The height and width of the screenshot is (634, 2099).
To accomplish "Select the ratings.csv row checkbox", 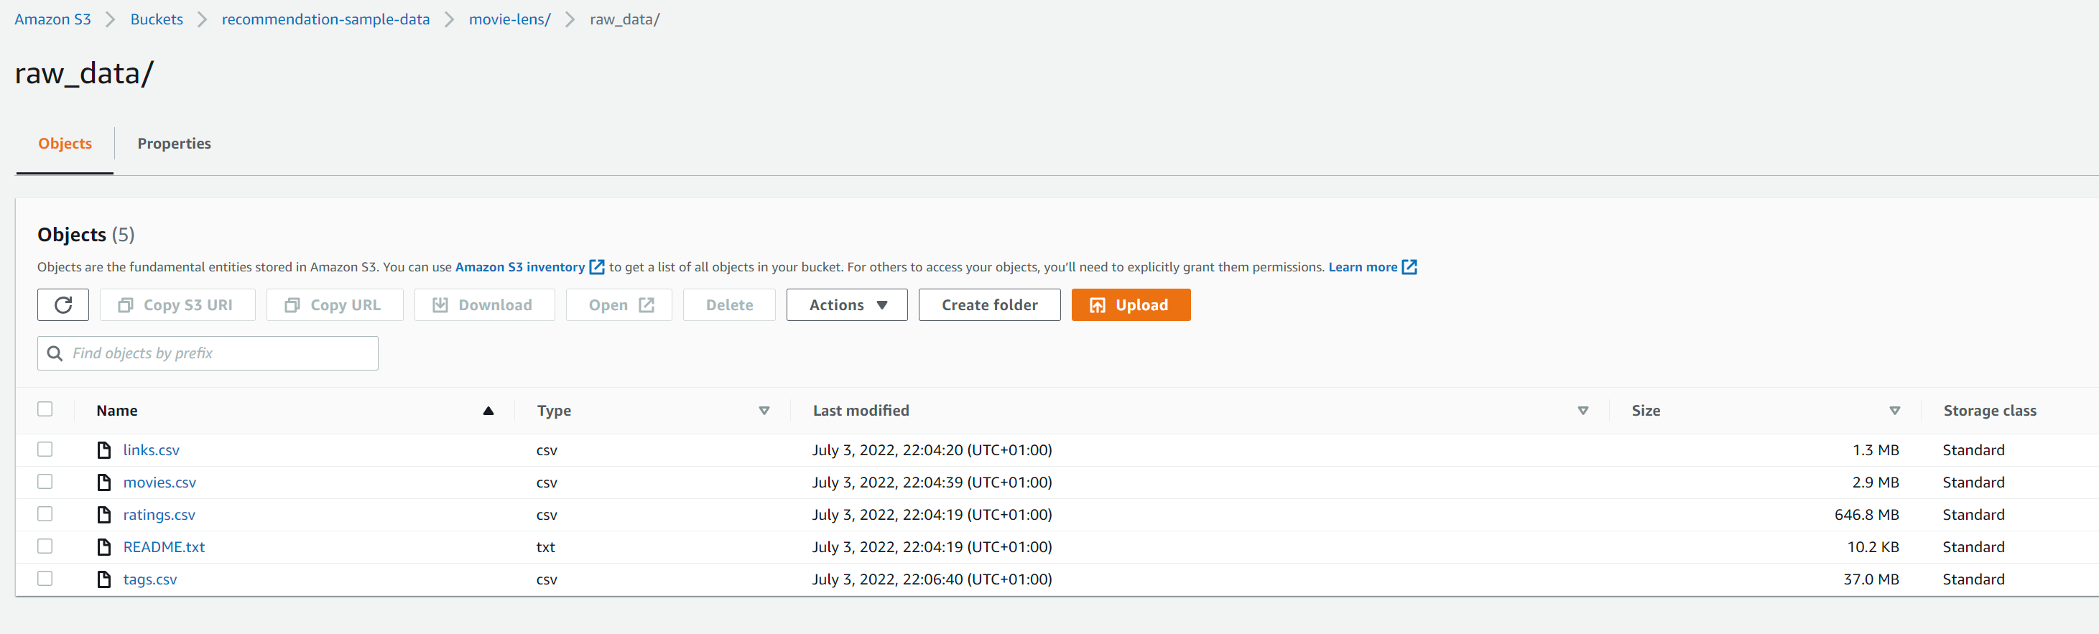I will [x=45, y=514].
